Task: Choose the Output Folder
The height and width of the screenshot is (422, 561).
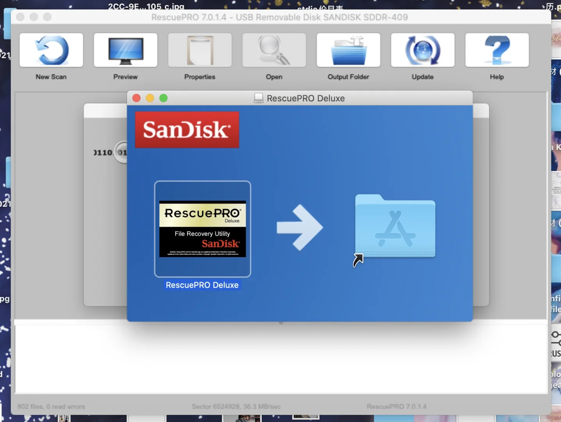Action: coord(348,50)
